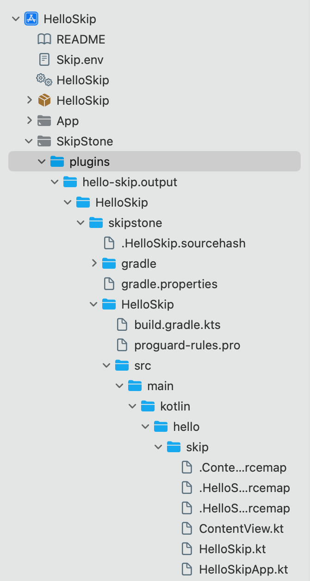Click the Skip.env document icon
Image resolution: width=310 pixels, height=581 pixels.
pyautogui.click(x=44, y=60)
